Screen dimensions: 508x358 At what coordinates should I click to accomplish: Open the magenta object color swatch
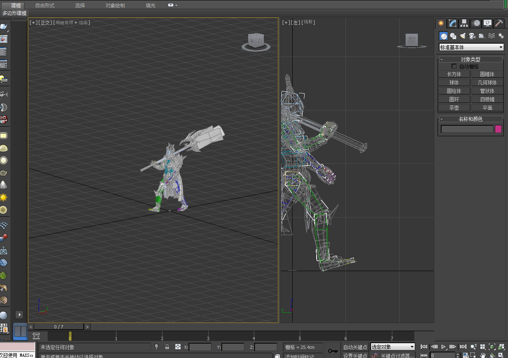pos(498,129)
